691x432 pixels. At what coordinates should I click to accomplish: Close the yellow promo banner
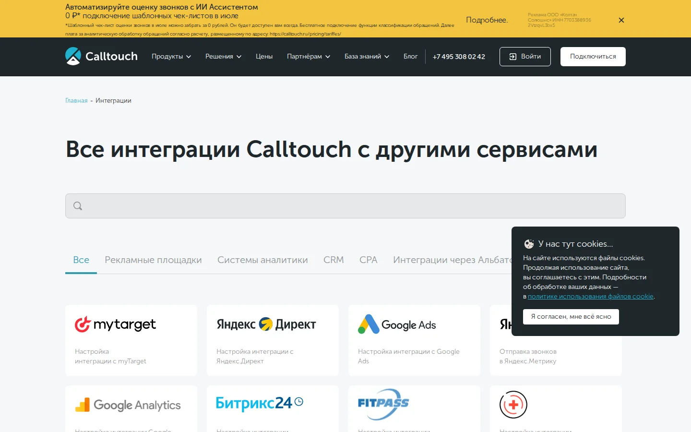pyautogui.click(x=621, y=20)
